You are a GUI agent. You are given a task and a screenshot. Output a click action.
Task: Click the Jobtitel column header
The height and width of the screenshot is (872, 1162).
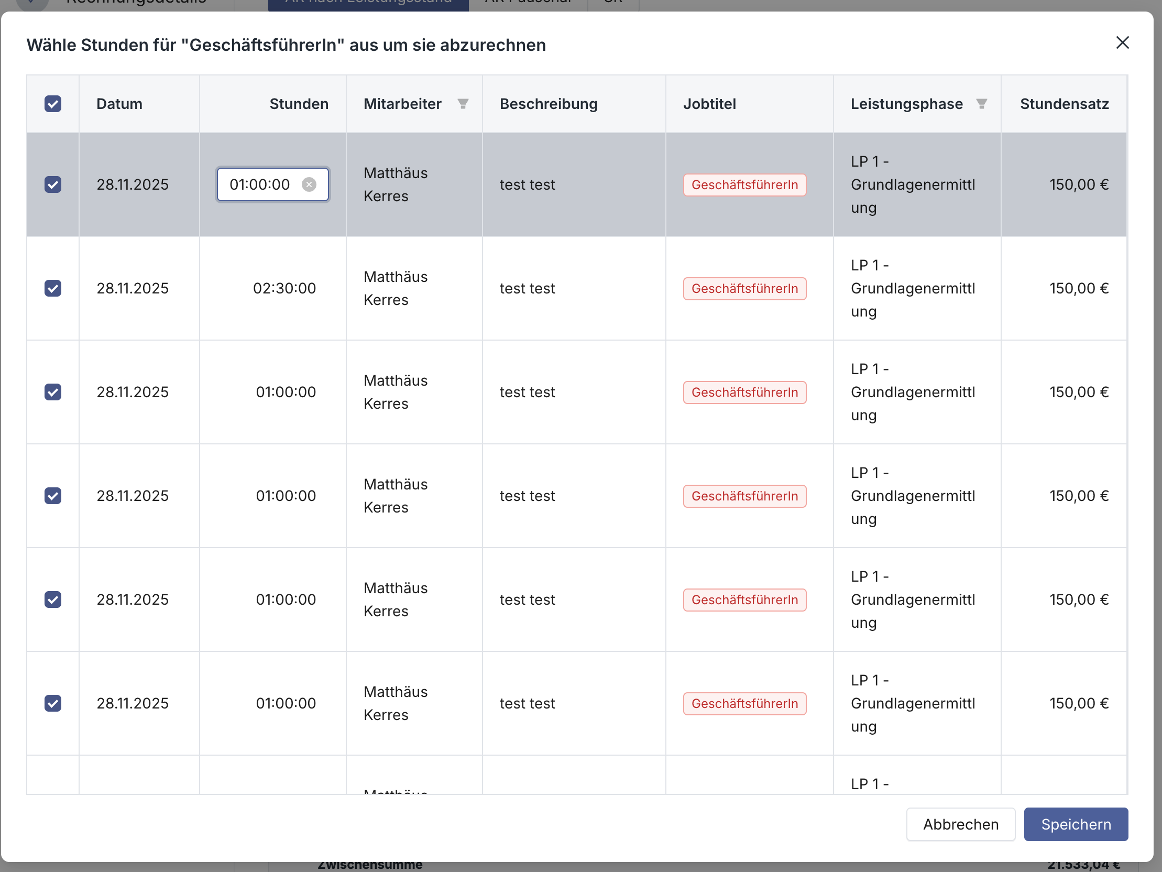click(x=709, y=104)
